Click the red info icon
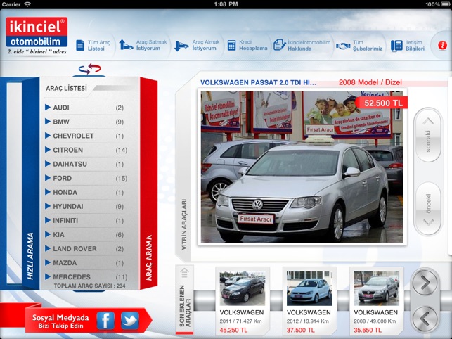The width and height of the screenshot is (452, 339). [442, 45]
